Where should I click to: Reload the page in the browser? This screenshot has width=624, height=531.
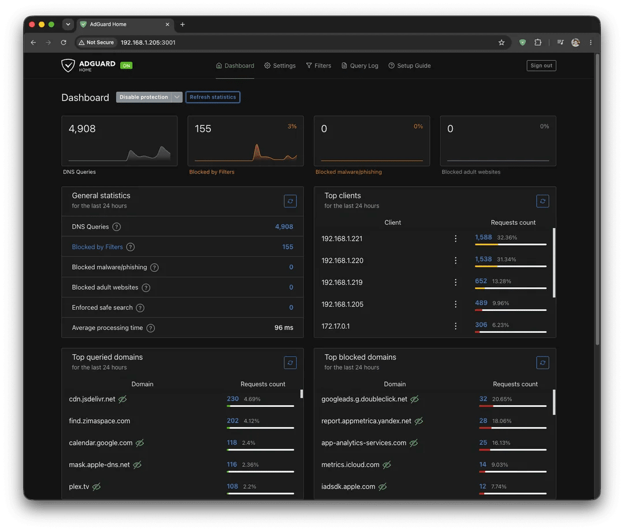(x=64, y=43)
